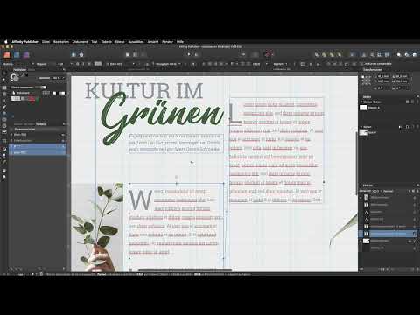
Task: Click the red icon in the top toolbar
Action: pos(269,54)
